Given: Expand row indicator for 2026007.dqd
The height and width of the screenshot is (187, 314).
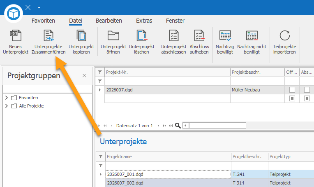Looking at the screenshot, I should (x=100, y=90).
